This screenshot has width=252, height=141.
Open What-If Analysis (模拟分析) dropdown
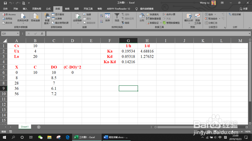(189, 19)
